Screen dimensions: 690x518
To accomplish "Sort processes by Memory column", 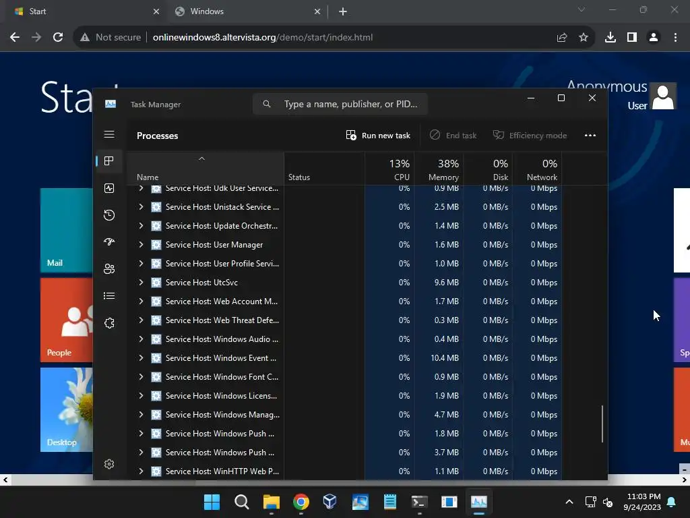I will (439, 169).
